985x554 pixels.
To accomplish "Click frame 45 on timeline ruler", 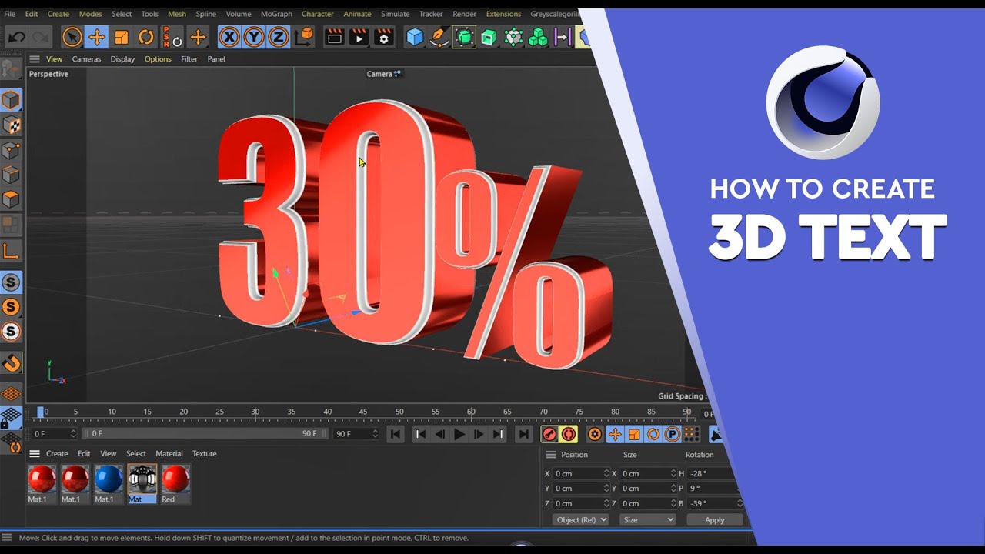I will [363, 412].
